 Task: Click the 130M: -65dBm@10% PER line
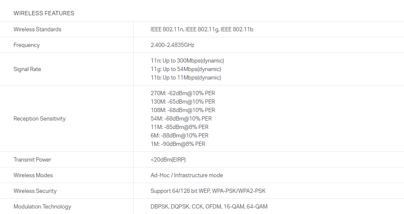coord(183,102)
